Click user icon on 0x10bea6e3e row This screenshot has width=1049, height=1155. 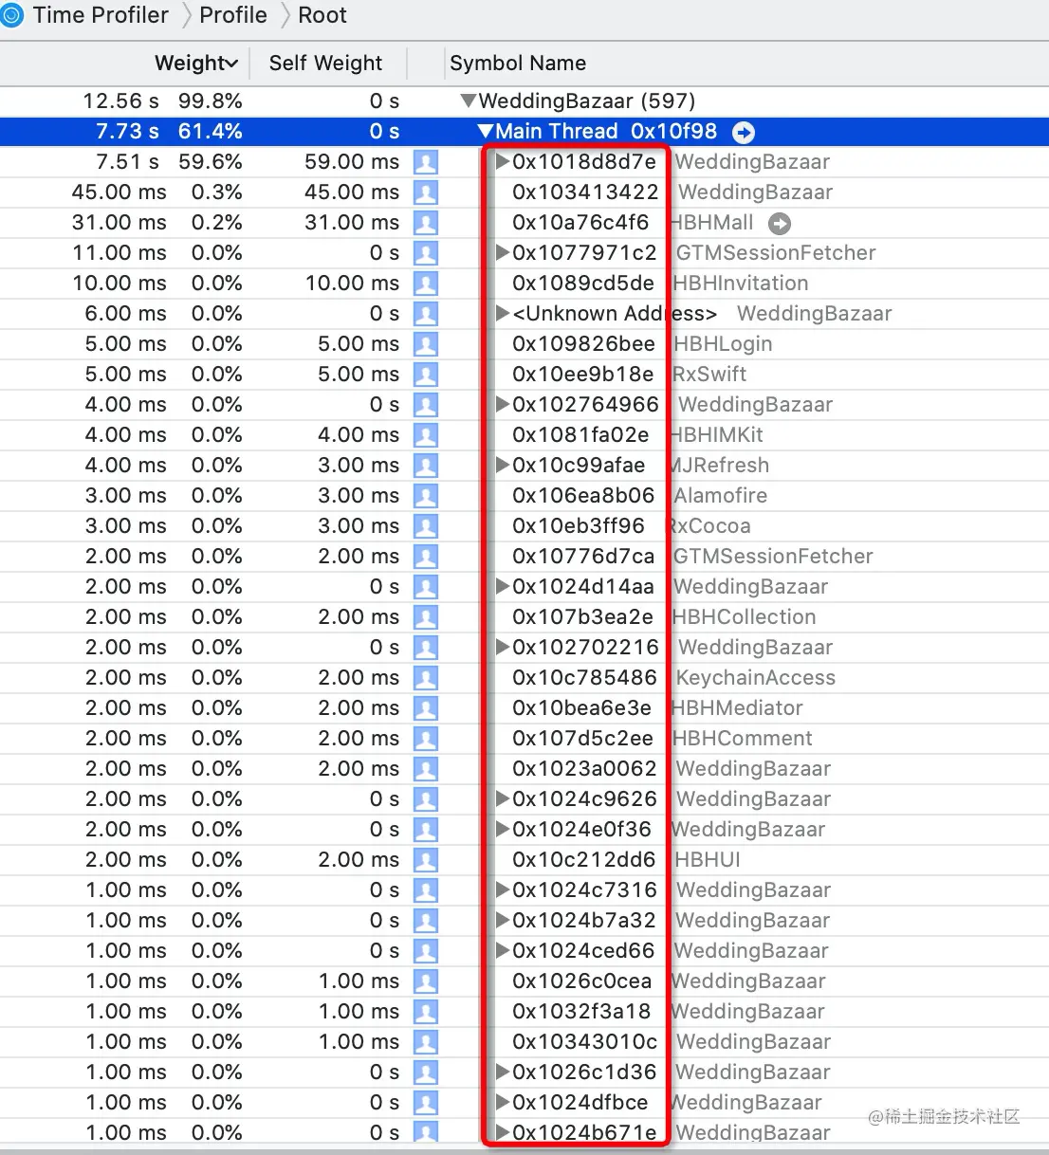427,708
